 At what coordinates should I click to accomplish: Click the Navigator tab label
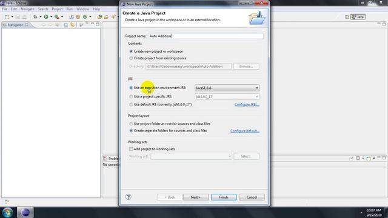(x=15, y=25)
